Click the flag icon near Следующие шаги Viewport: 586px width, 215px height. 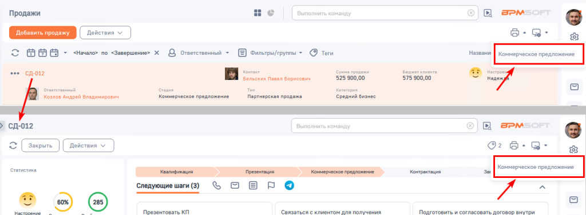coord(271,185)
